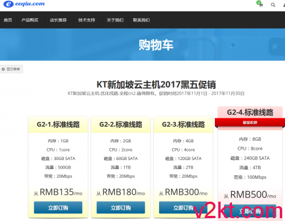This screenshot has width=285, height=221.
Task: Click the RMB500/mo price
Action: 250,195
